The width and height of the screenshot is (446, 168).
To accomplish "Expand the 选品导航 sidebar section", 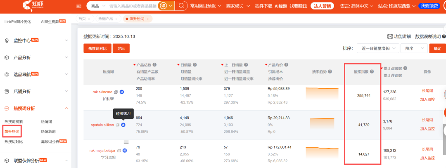I will 66,74.
